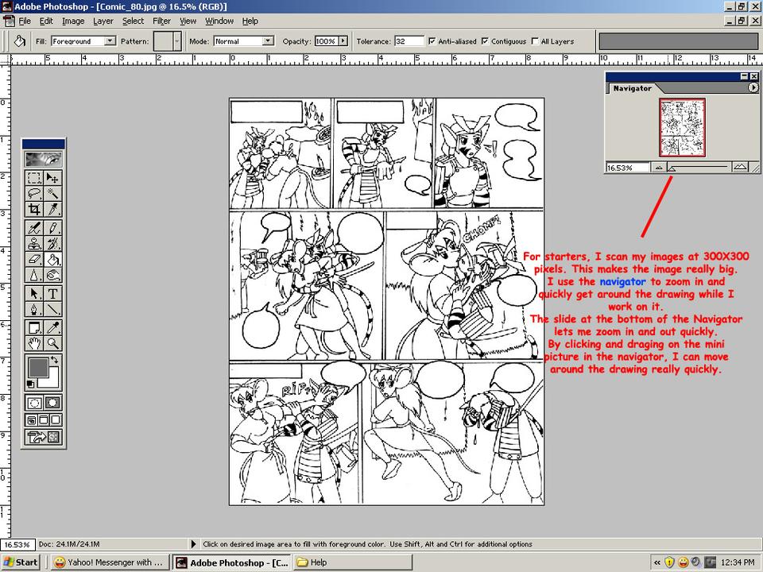Switch to Yahoo! Messenger taskbar button
Viewport: 763px width, 572px height.
[x=110, y=562]
